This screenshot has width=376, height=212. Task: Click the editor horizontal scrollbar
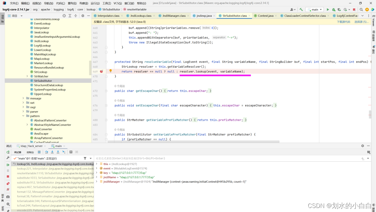(193, 142)
